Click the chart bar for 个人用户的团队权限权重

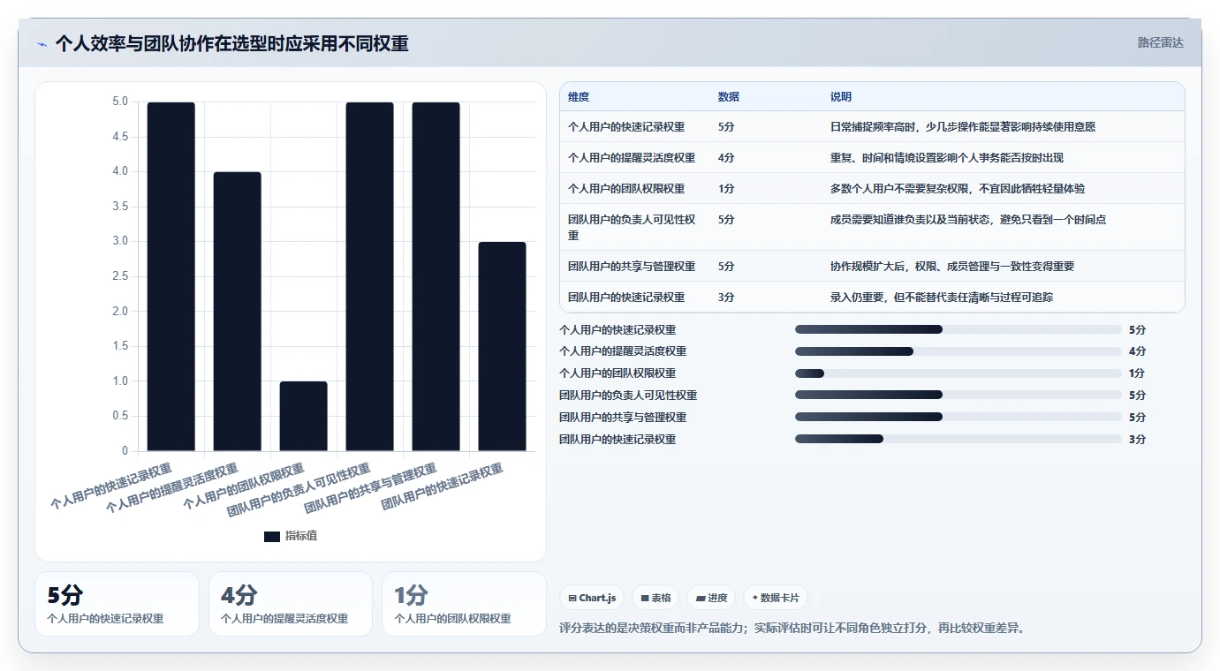(303, 416)
